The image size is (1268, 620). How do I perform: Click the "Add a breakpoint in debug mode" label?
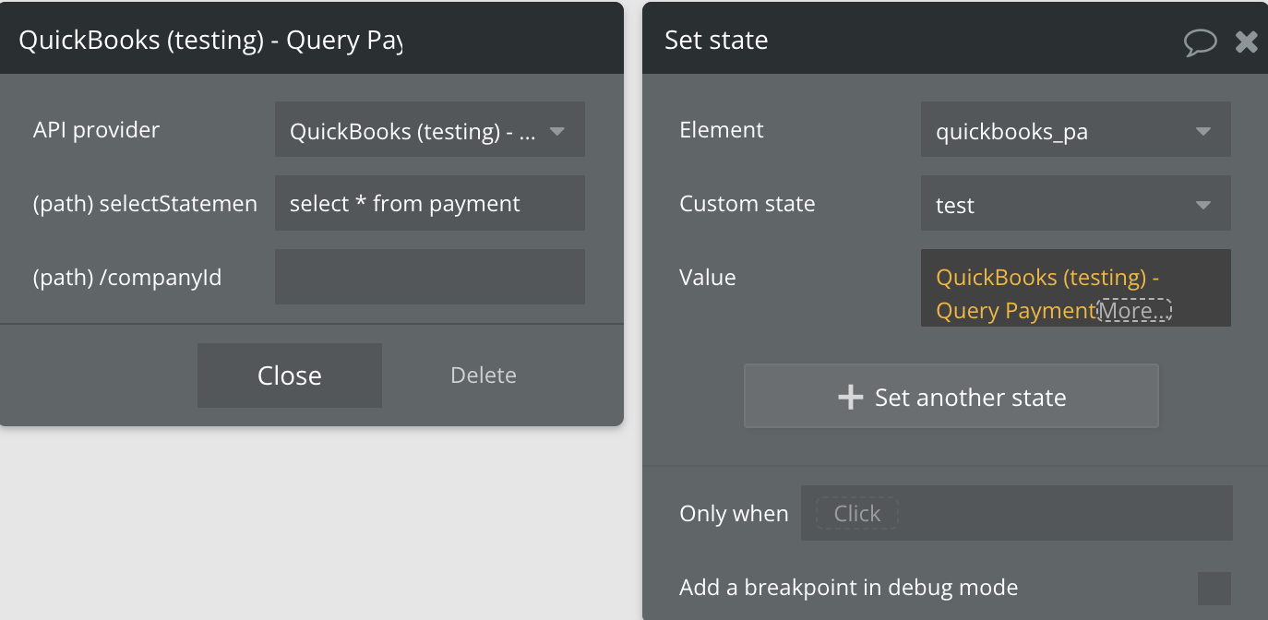point(848,588)
